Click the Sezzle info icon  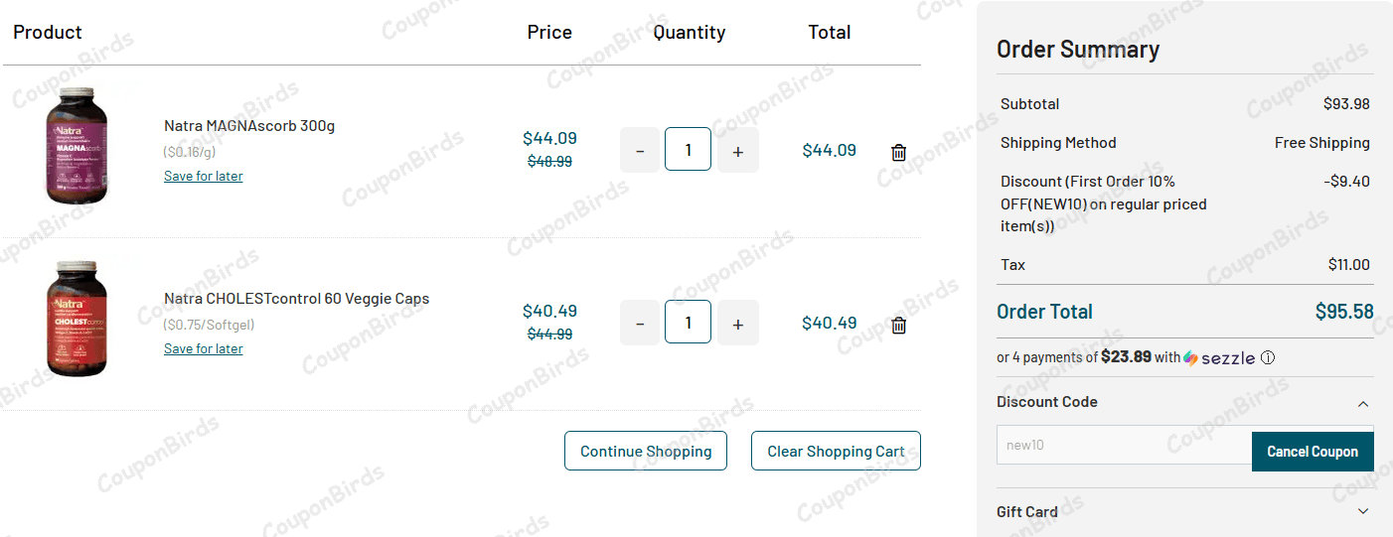(1268, 358)
